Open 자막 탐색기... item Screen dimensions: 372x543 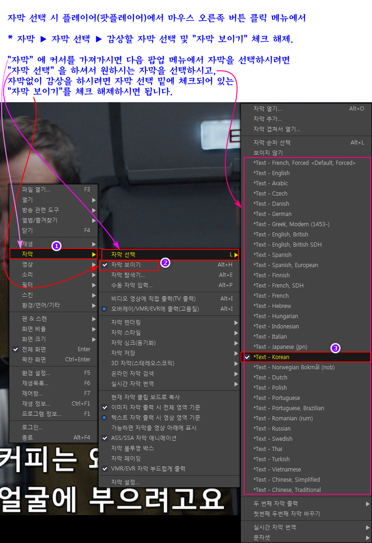tap(169, 275)
